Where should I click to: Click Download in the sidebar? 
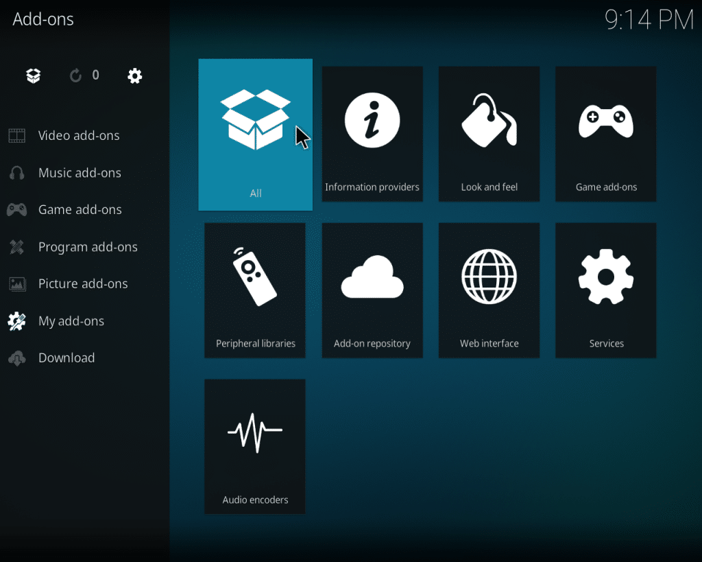66,358
